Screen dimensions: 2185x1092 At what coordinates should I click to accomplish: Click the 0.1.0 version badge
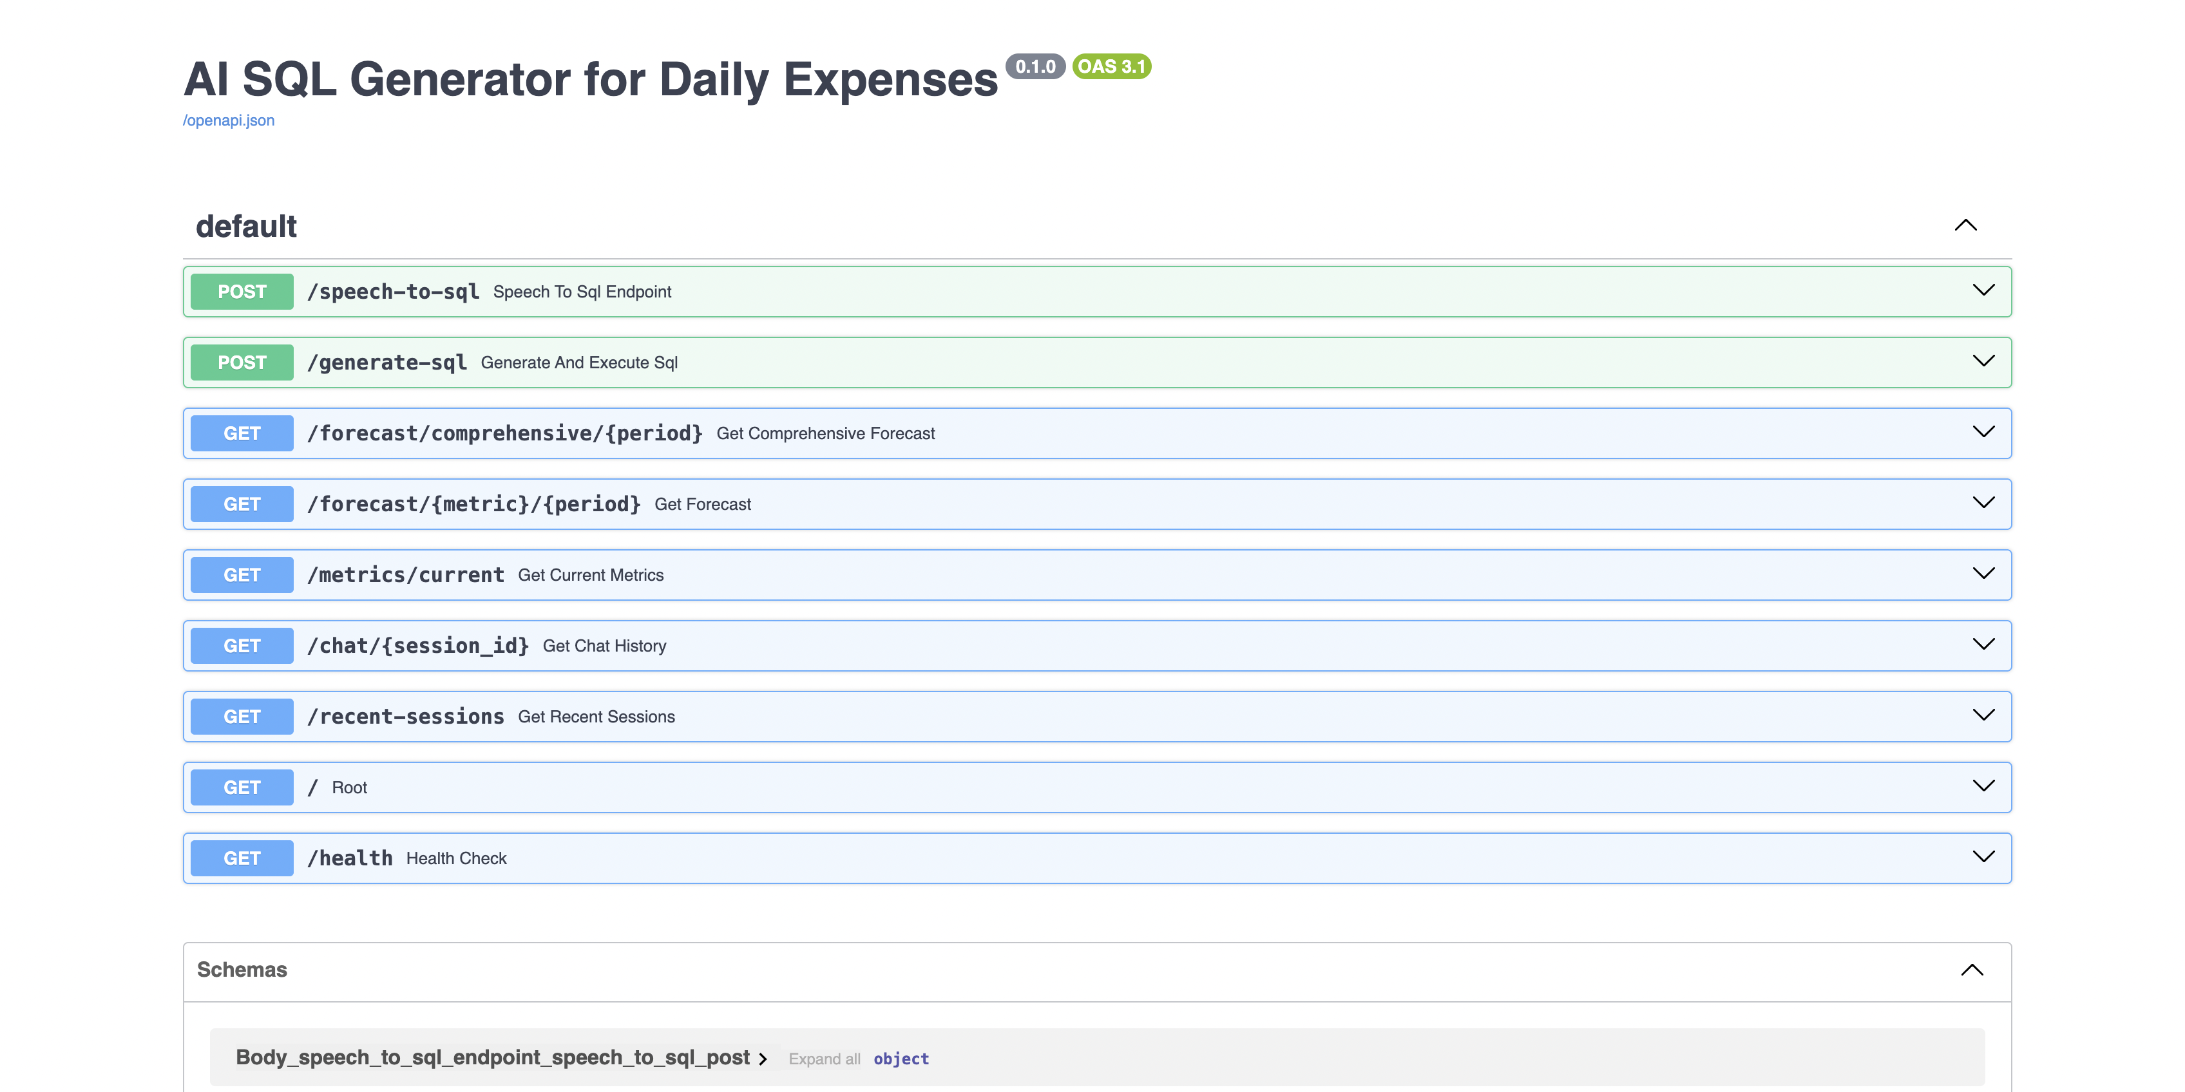point(1035,66)
